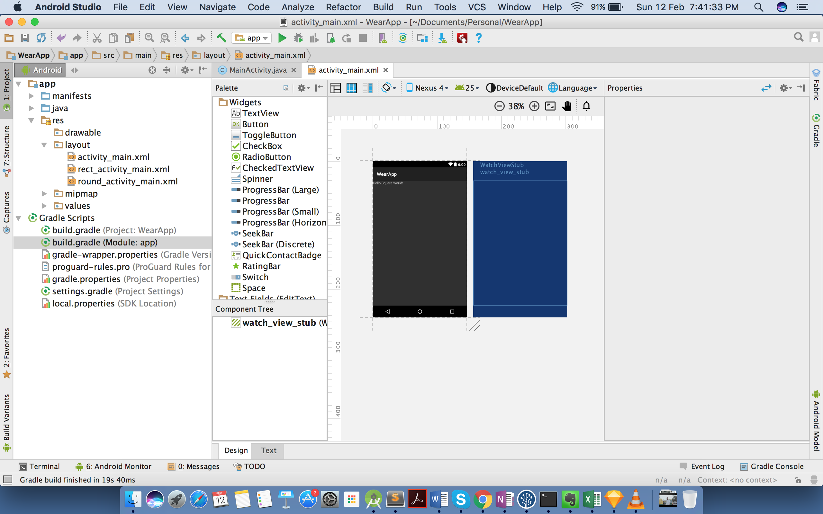
Task: Click Collapse All in Project panel
Action: pyautogui.click(x=166, y=70)
